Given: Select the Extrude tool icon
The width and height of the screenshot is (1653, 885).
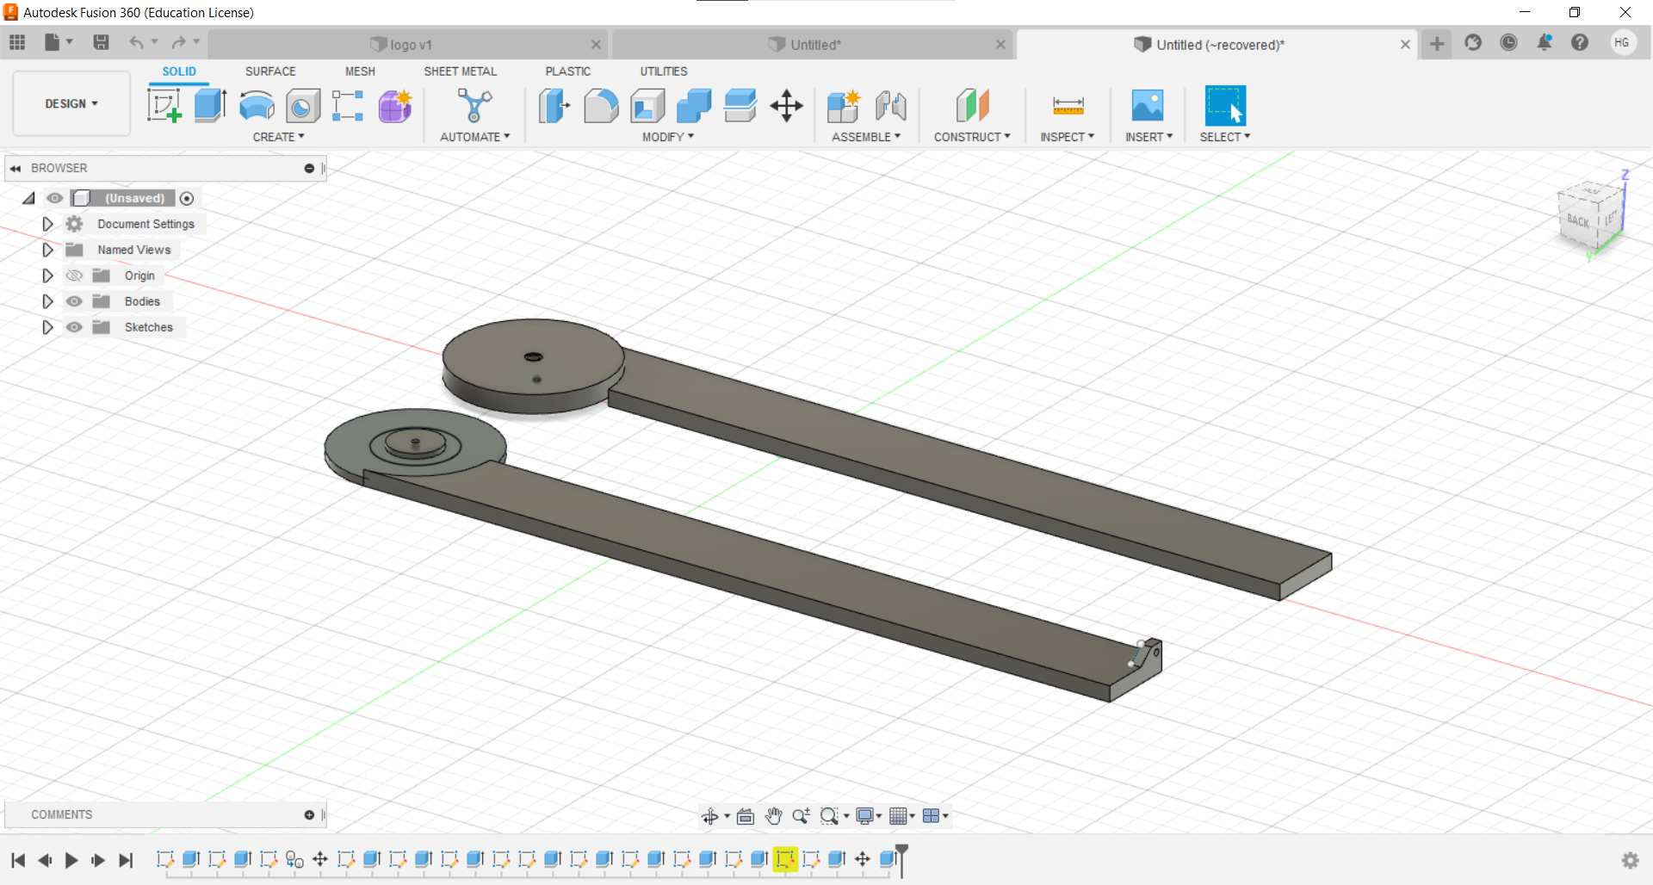Looking at the screenshot, I should (x=210, y=106).
